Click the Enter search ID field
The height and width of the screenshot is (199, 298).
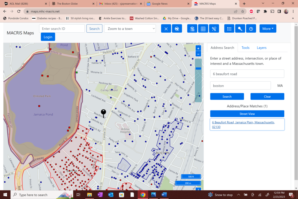point(62,29)
